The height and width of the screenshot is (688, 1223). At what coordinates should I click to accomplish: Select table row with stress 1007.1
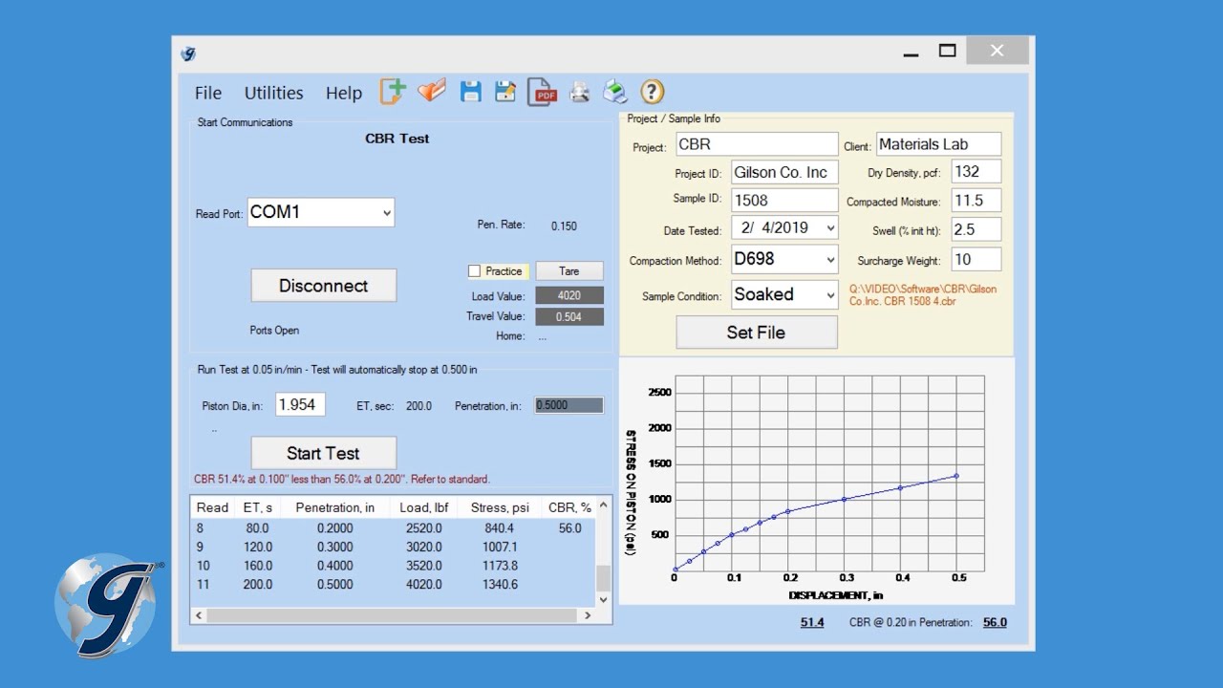(393, 548)
